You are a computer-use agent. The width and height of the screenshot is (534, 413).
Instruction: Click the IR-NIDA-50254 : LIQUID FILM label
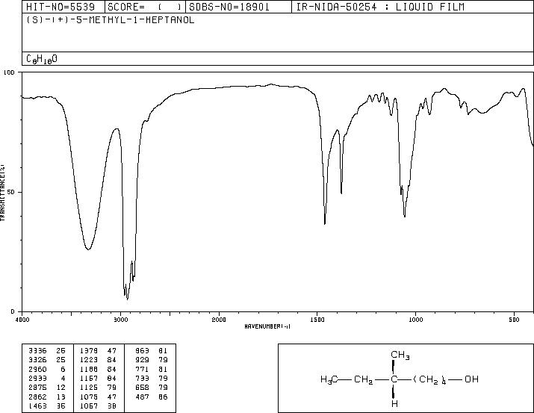point(380,7)
